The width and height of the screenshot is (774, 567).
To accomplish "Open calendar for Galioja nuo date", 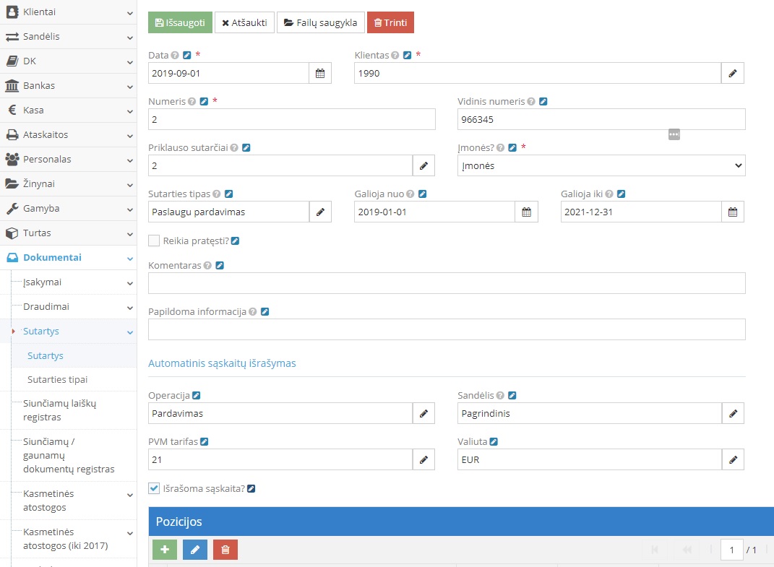I will click(x=526, y=212).
